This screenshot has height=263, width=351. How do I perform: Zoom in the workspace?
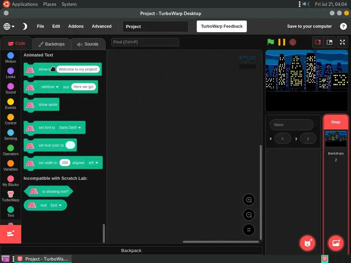[x=249, y=200]
